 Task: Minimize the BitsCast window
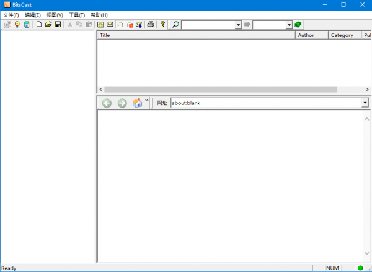click(325, 5)
